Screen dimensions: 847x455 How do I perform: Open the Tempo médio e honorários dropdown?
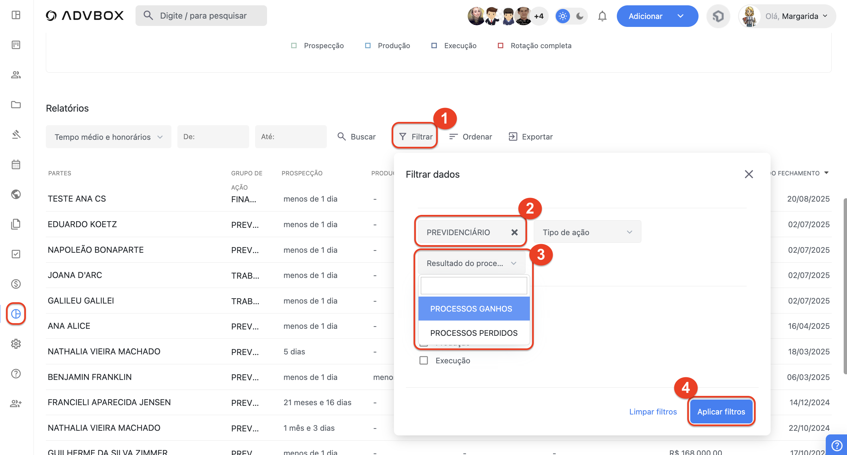[x=108, y=137]
